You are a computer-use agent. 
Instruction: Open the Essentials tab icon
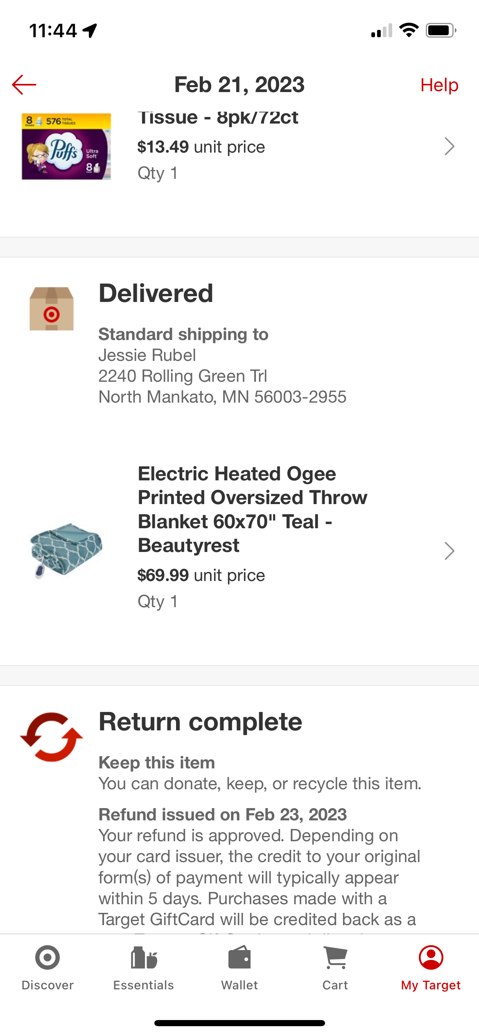pos(144,957)
